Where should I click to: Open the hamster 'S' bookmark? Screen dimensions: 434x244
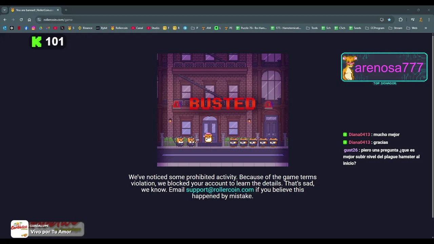click(x=71, y=28)
